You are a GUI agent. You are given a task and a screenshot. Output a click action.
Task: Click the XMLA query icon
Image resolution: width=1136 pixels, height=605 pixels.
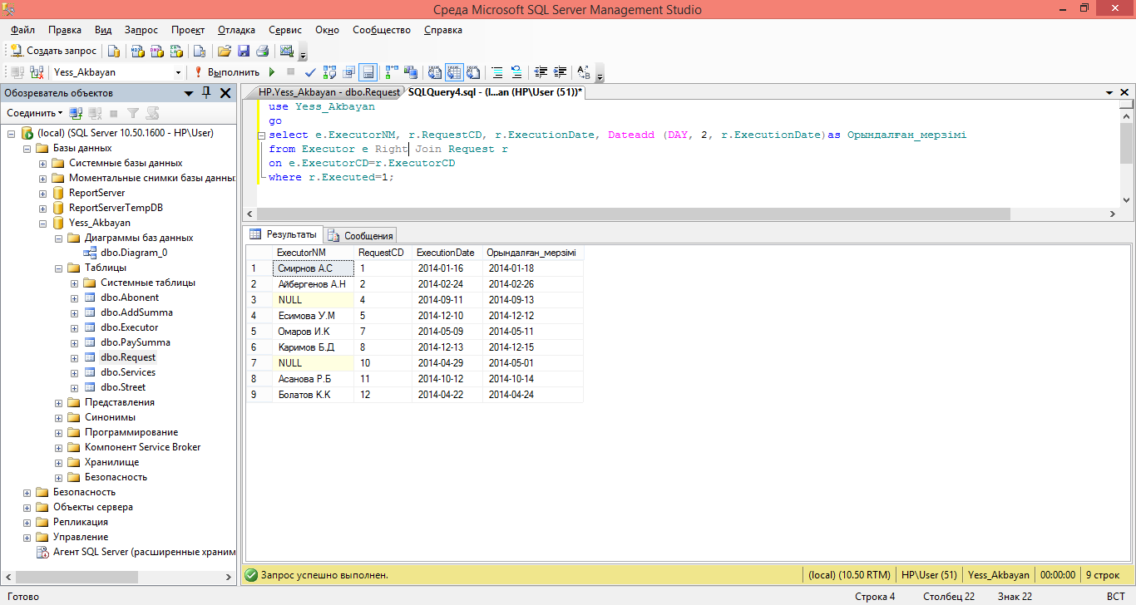(x=176, y=51)
